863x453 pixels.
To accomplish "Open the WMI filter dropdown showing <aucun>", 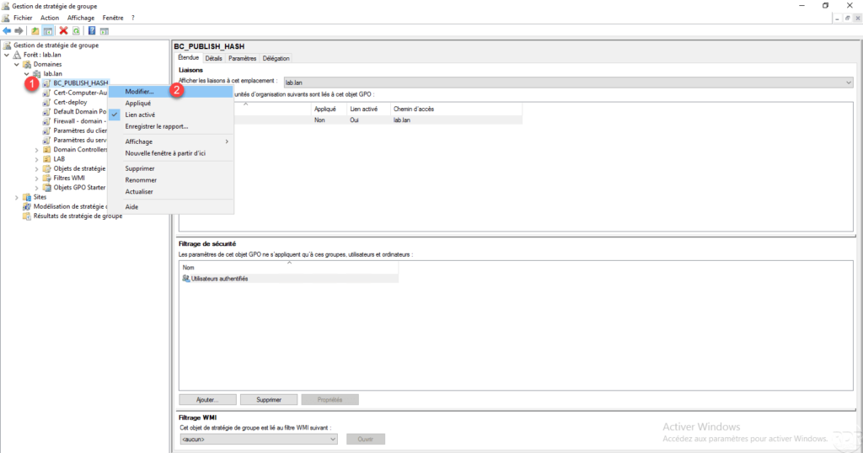I will coord(259,439).
